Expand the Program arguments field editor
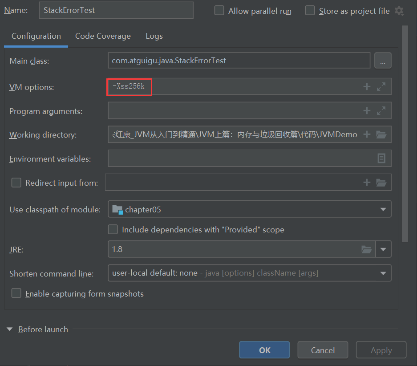Viewport: 417px width, 366px height. (x=381, y=110)
